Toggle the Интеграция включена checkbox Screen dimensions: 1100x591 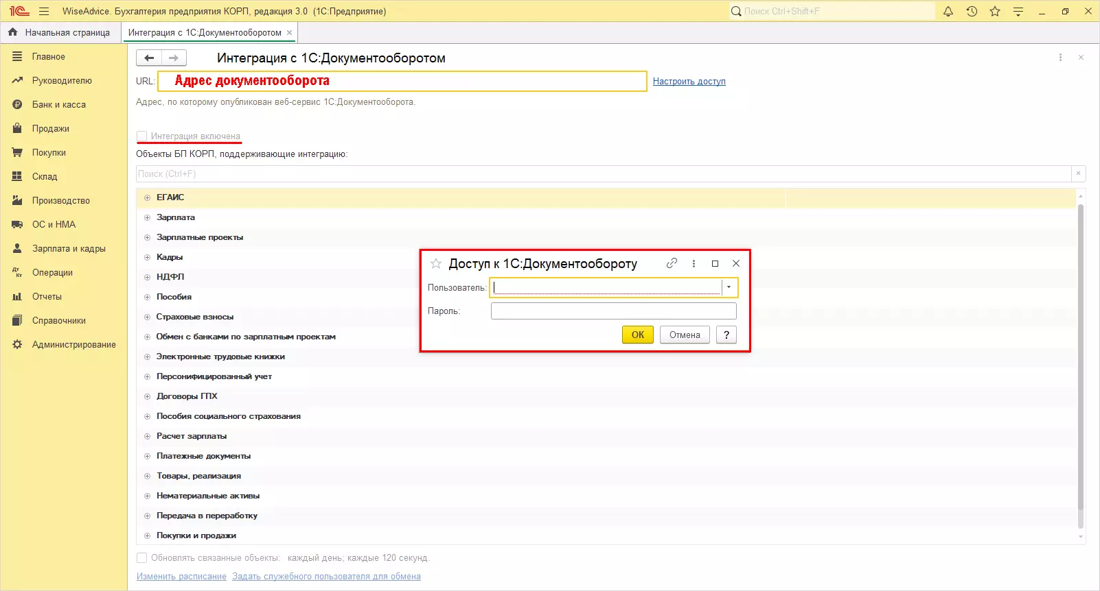pyautogui.click(x=142, y=136)
